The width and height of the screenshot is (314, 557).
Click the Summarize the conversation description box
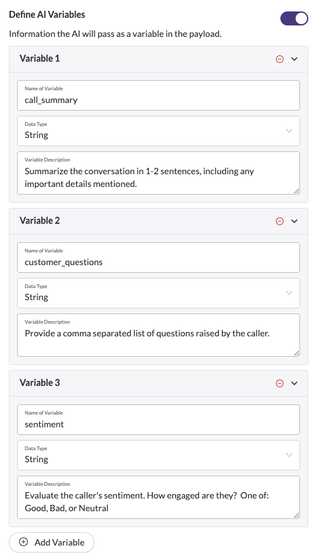(159, 173)
